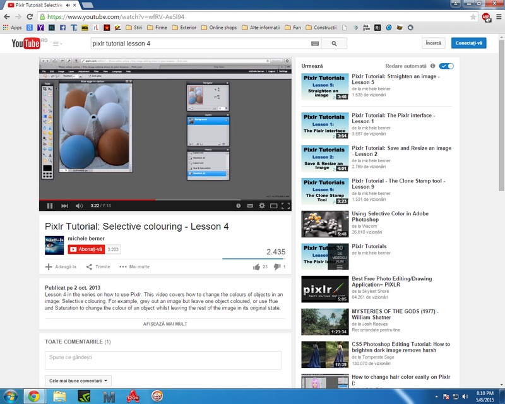
Task: Open the Yahoo bookmark icon
Action: (40, 28)
